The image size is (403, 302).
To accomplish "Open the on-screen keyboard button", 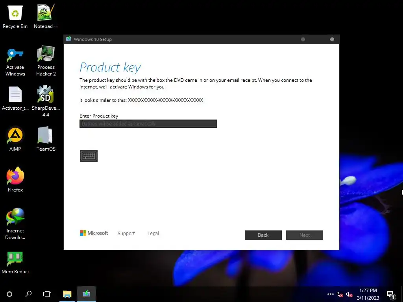I will (x=89, y=156).
